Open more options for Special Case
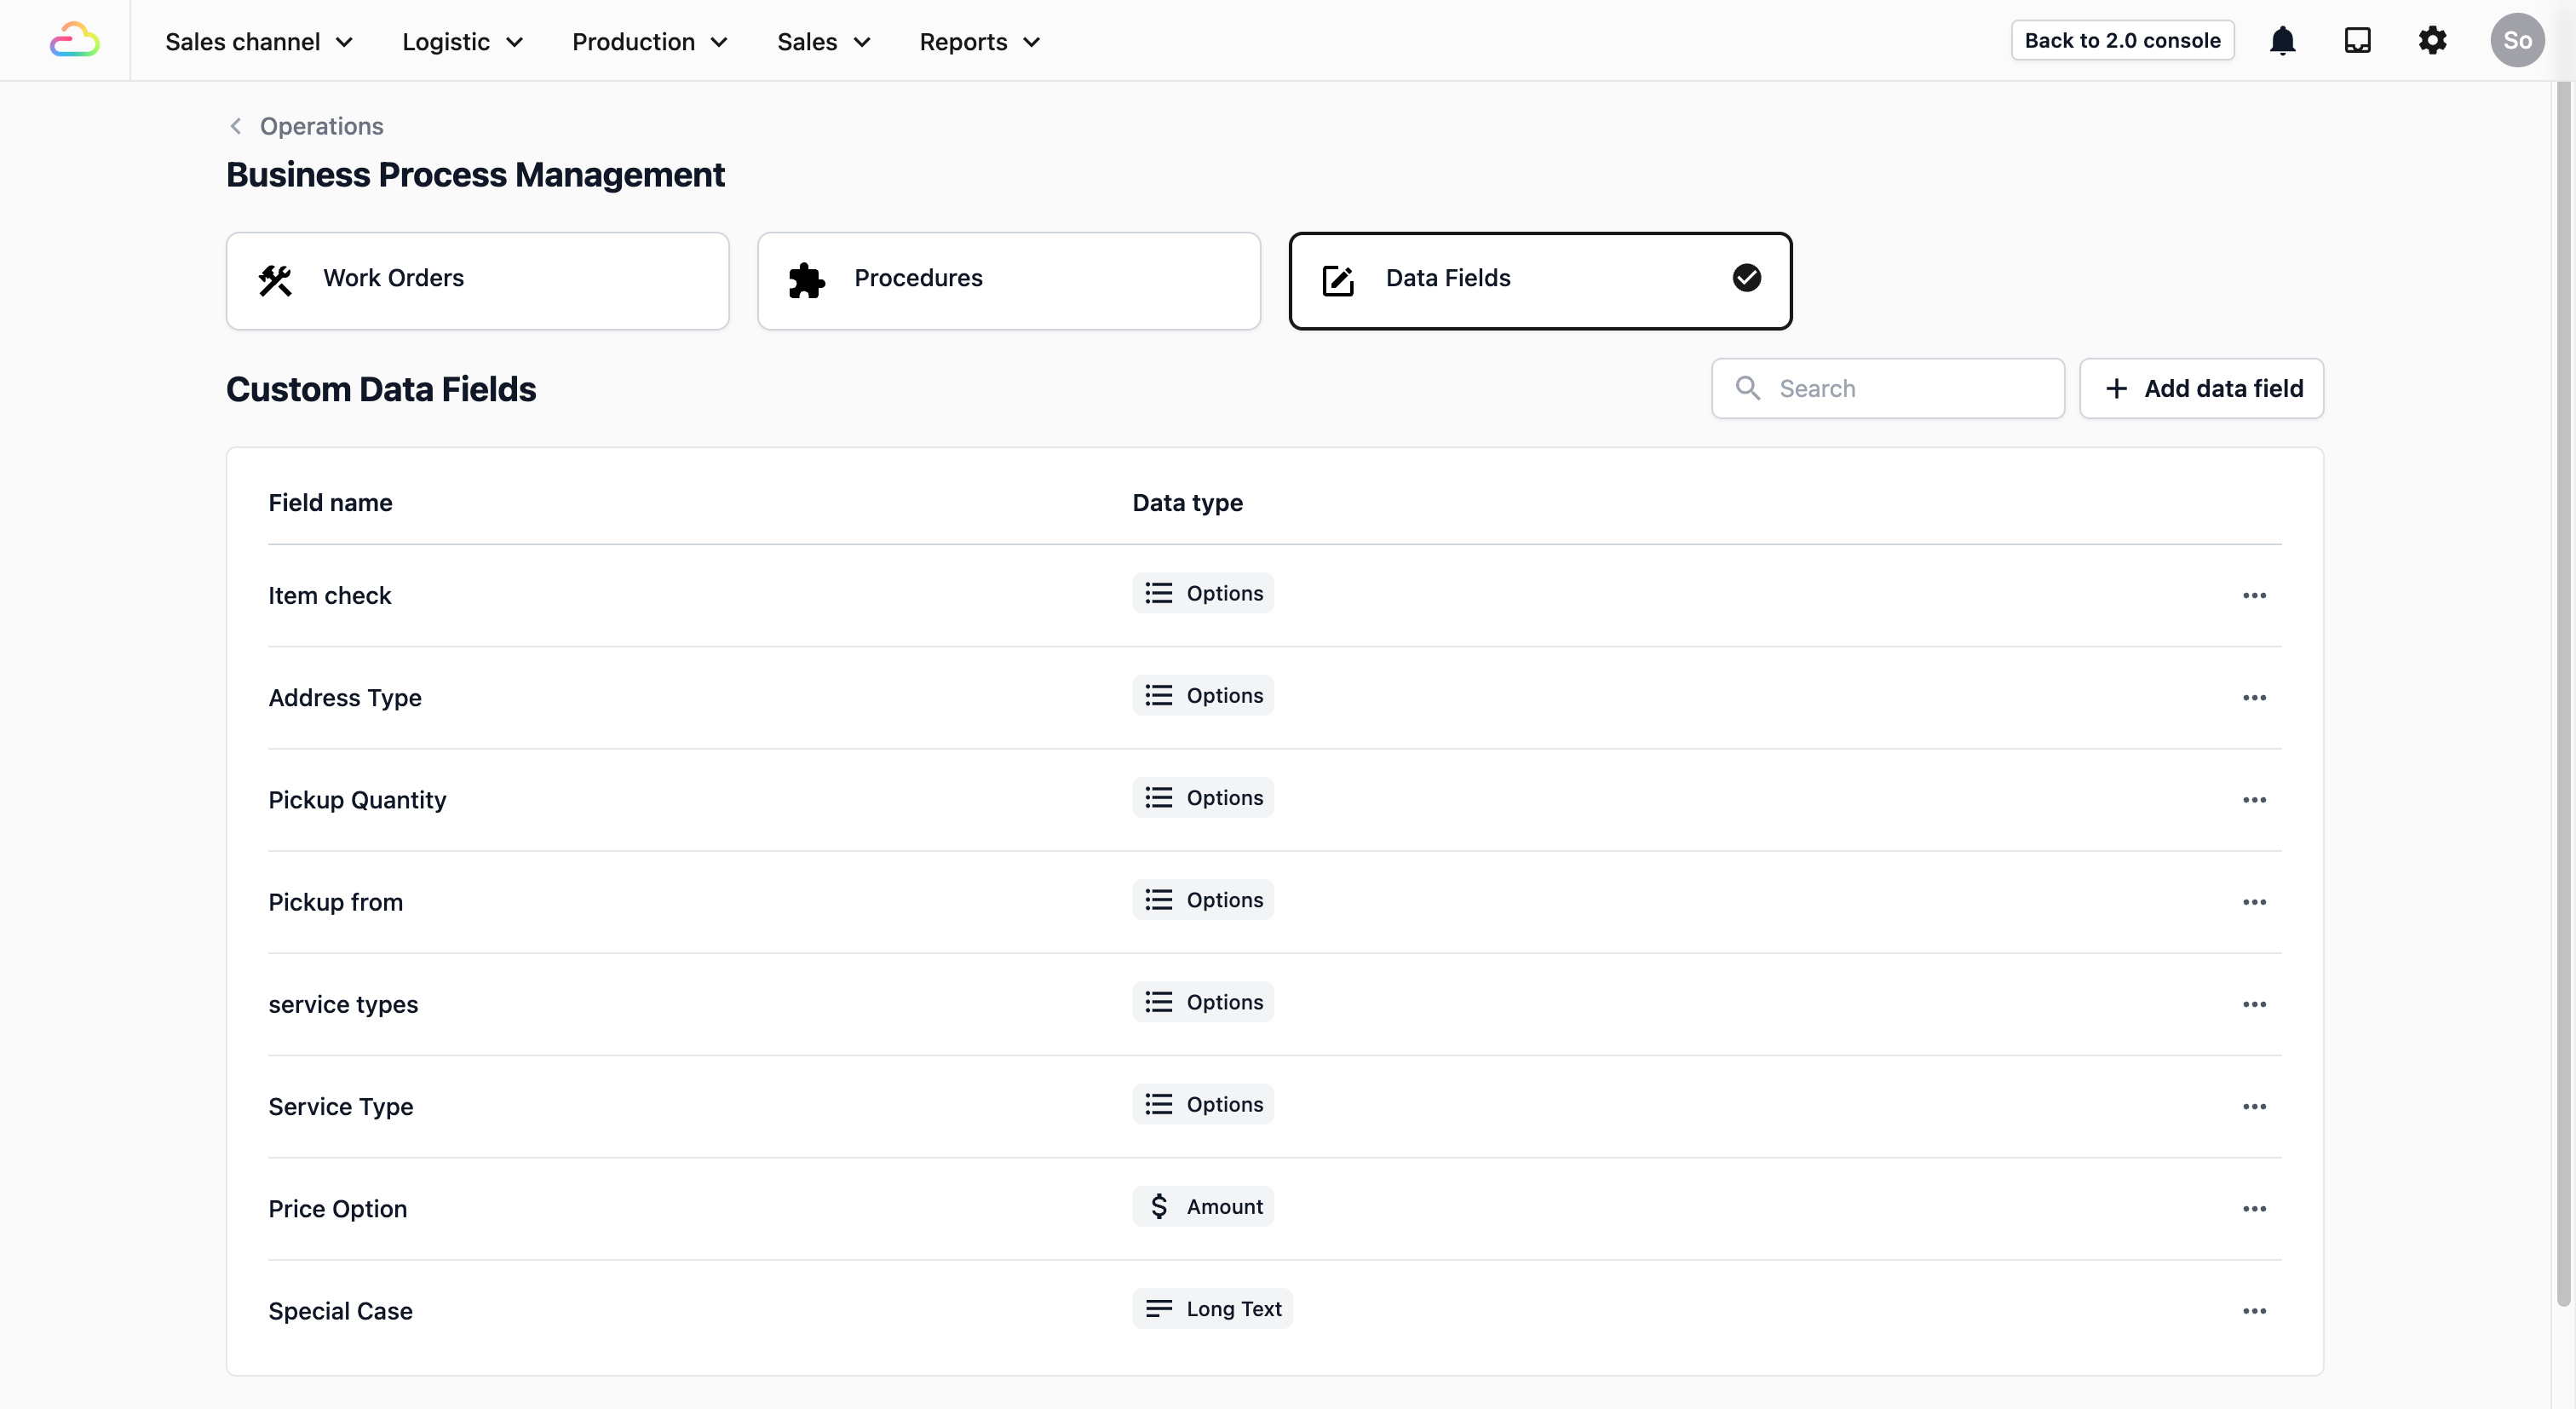Screen dimensions: 2576x1409 [x=2254, y=1310]
